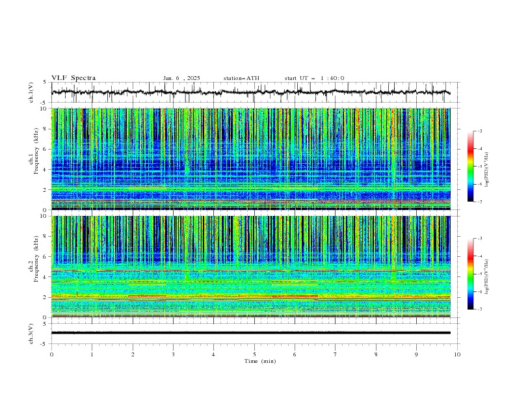Click the "-7" tick on ch.1 colorbar
This screenshot has height=398, width=515.
(x=479, y=202)
